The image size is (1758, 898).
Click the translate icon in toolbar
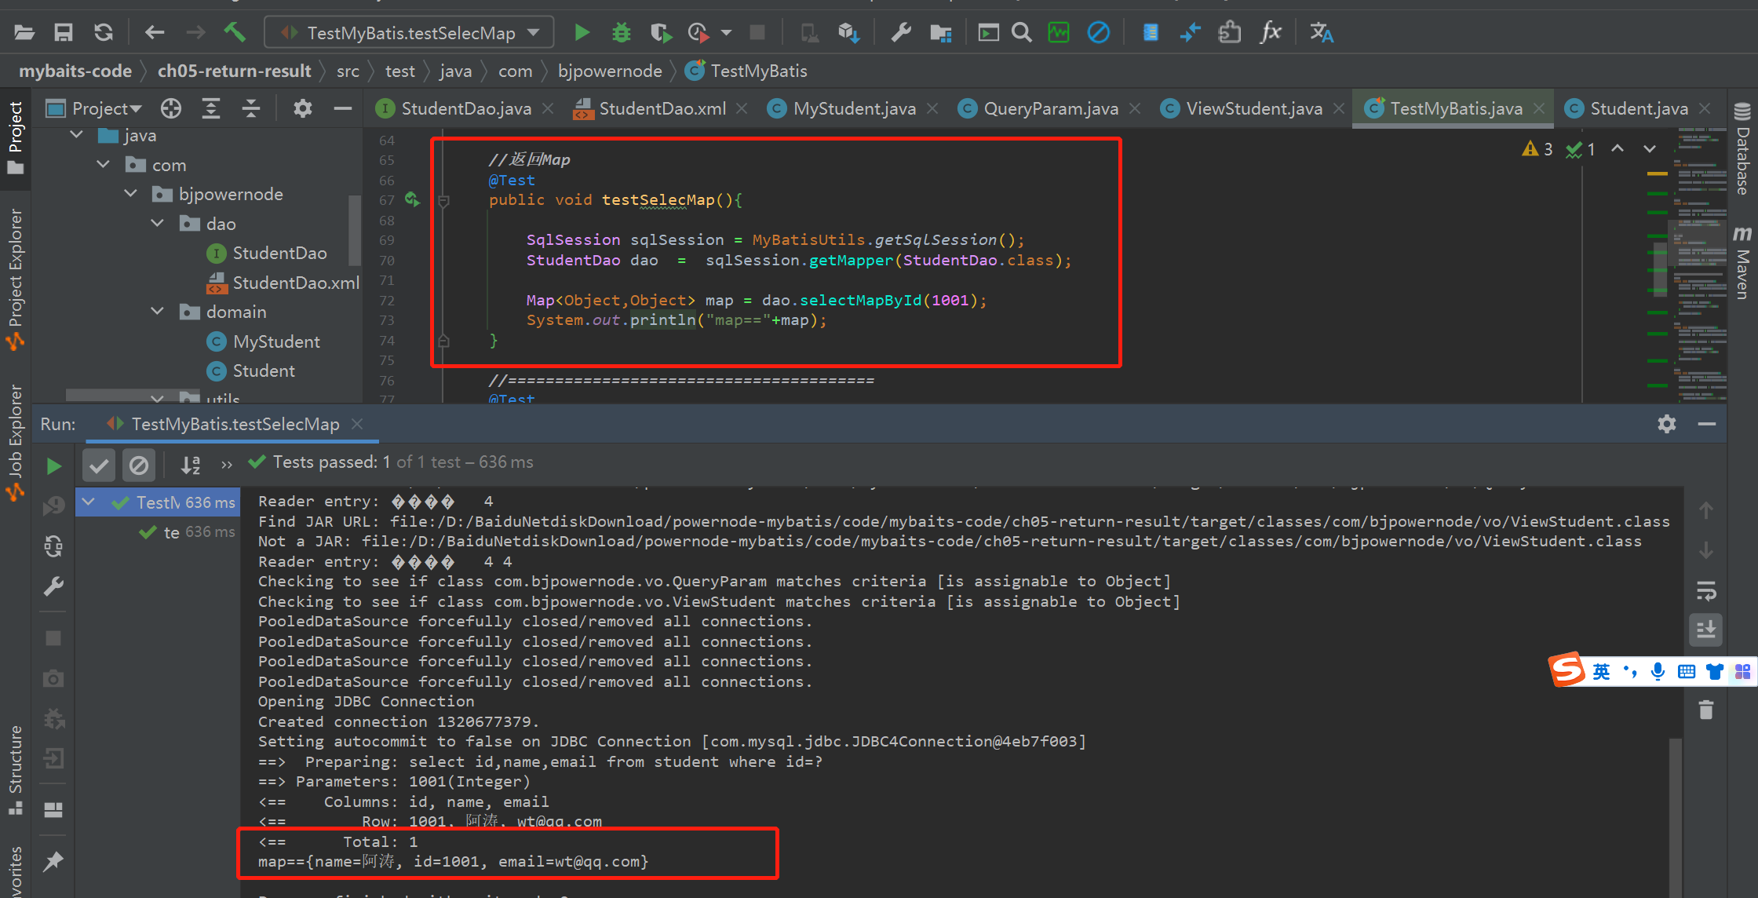pos(1321,33)
